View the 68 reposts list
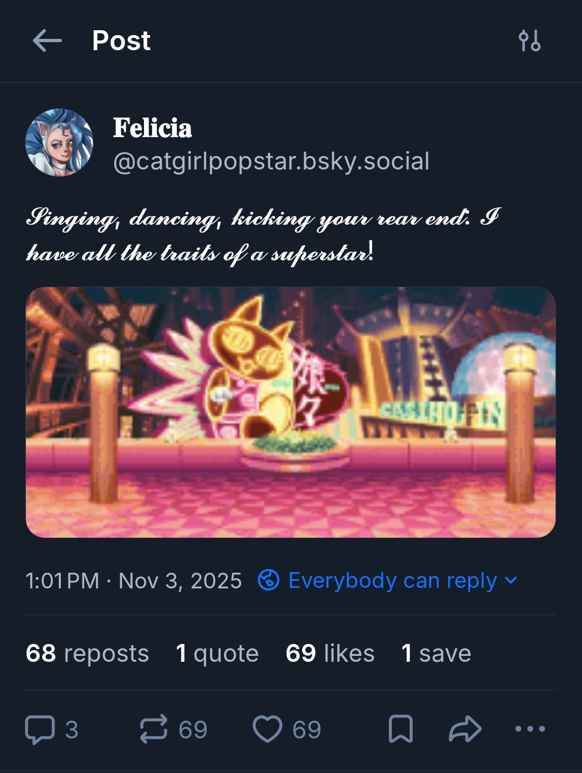Screen dimensions: 582x773 pos(87,653)
